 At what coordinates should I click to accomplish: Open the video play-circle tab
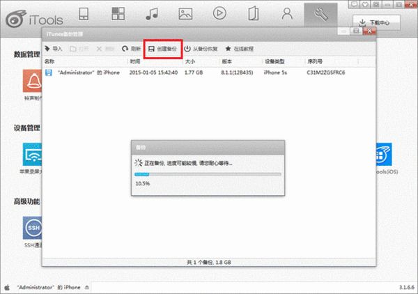[219, 13]
